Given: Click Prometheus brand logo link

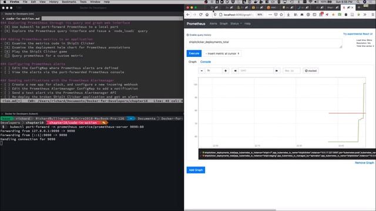Looking at the screenshot, I should click(x=196, y=23).
